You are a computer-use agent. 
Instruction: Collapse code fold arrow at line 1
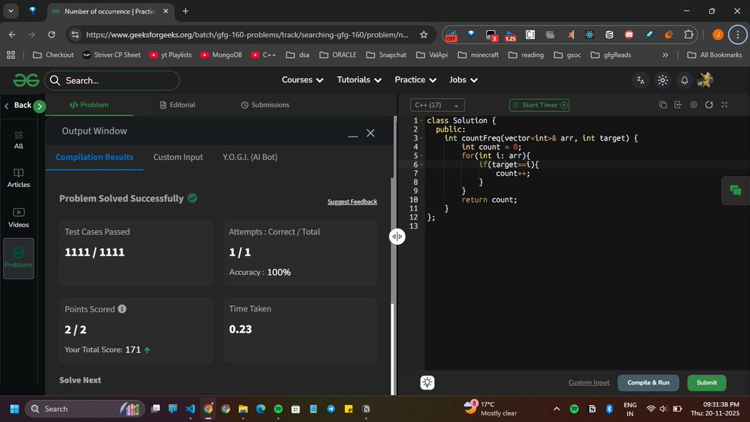click(422, 121)
